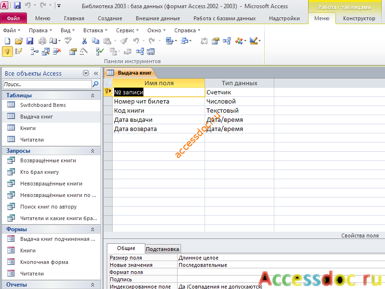Click the magnifier icon beside the search box
Screen dimensions: 385x289
pyautogui.click(x=95, y=84)
